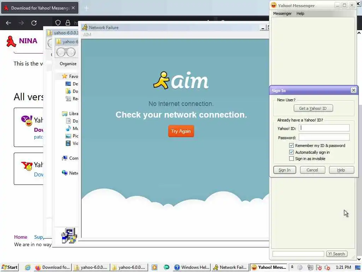The image size is (362, 272).
Task: Switch to Firefox Download fo... taskbar button
Action: tap(53, 267)
